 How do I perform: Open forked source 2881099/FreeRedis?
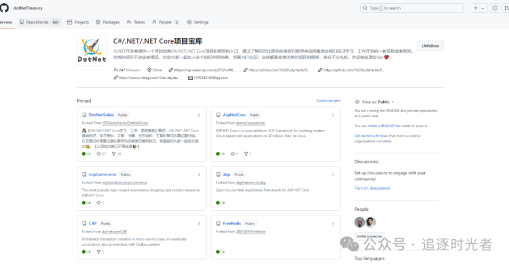click(251, 231)
